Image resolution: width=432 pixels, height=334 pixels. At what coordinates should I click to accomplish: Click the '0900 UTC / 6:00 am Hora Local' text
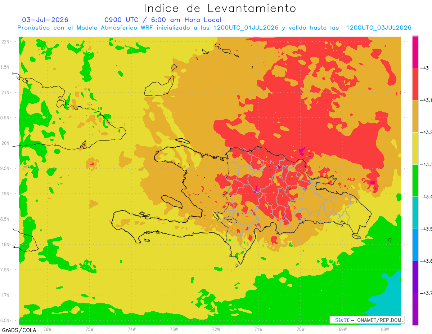(163, 20)
